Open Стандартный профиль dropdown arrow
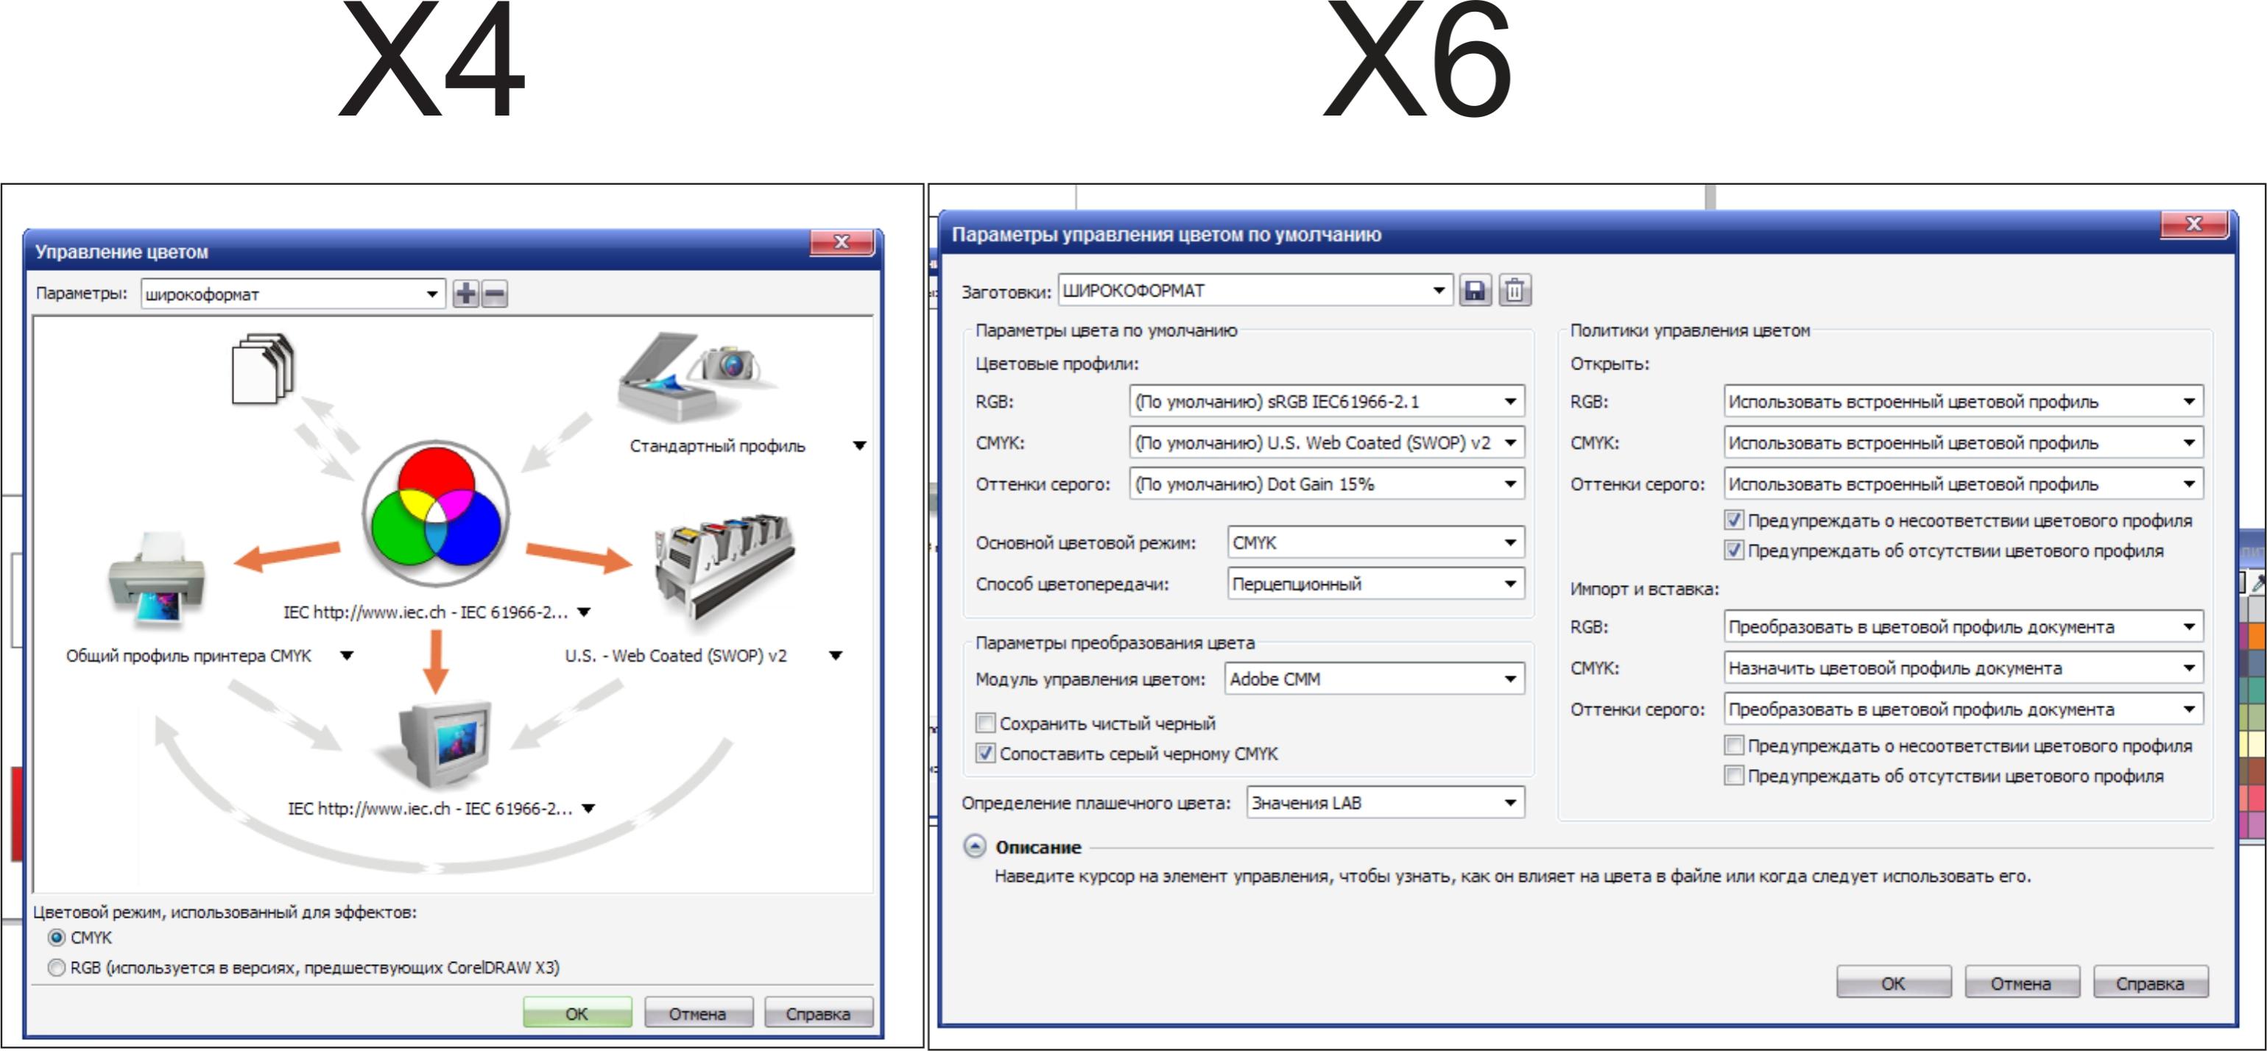The image size is (2267, 1051). coord(860,446)
